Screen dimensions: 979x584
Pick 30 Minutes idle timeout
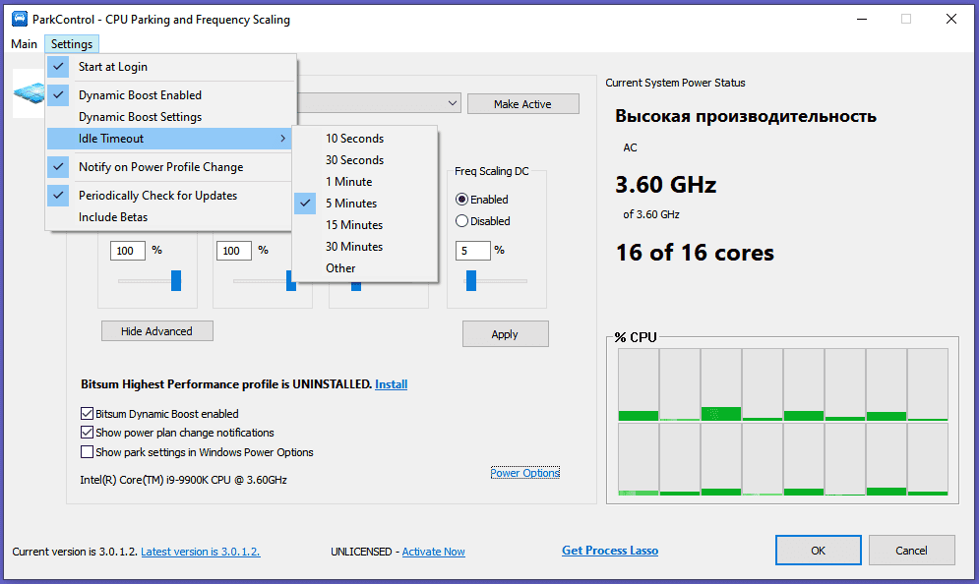point(365,247)
